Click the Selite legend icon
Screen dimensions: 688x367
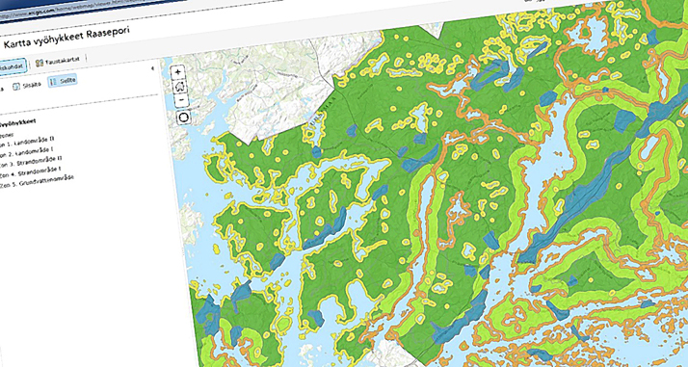53,82
